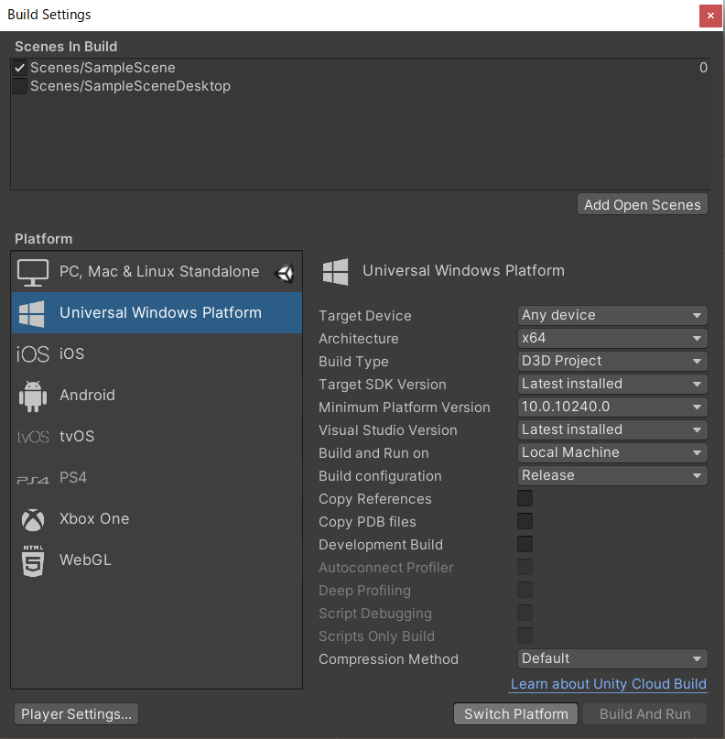This screenshot has height=739, width=725.
Task: Click the large Windows logo in the settings header
Action: [x=335, y=271]
